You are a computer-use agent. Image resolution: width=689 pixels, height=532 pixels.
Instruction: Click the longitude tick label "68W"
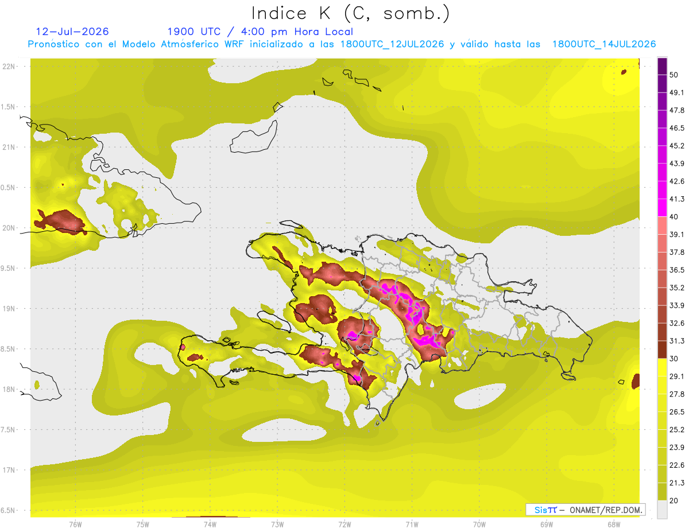[x=614, y=525]
